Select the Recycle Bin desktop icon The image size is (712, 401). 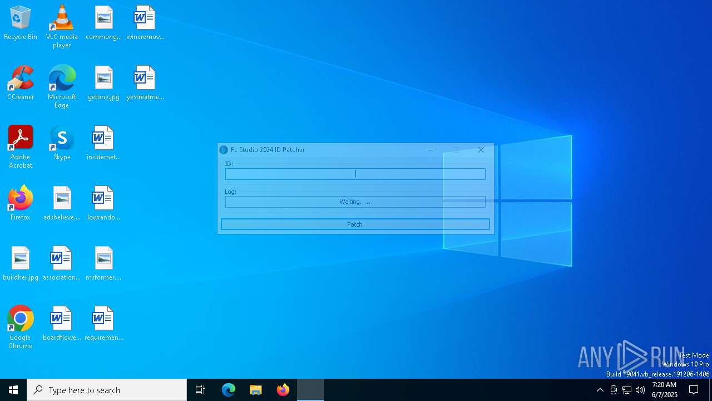click(21, 23)
